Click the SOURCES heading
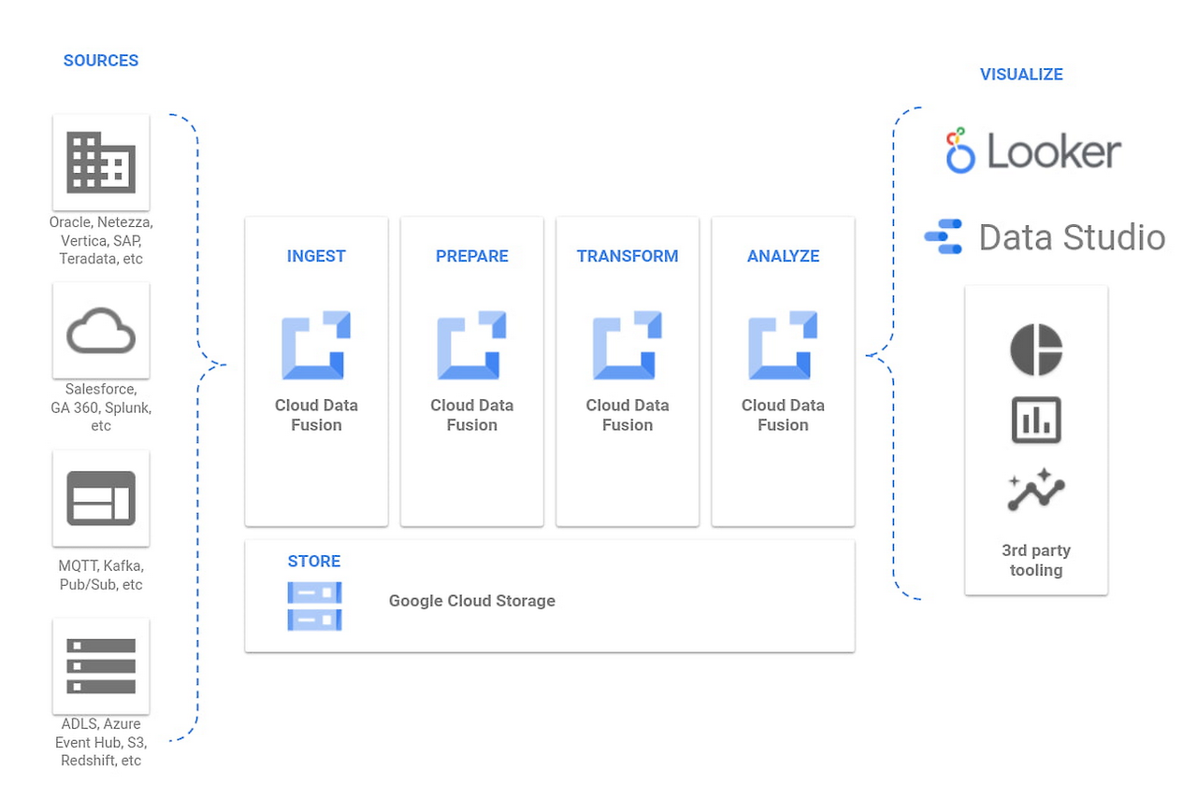The height and width of the screenshot is (798, 1197). tap(101, 61)
